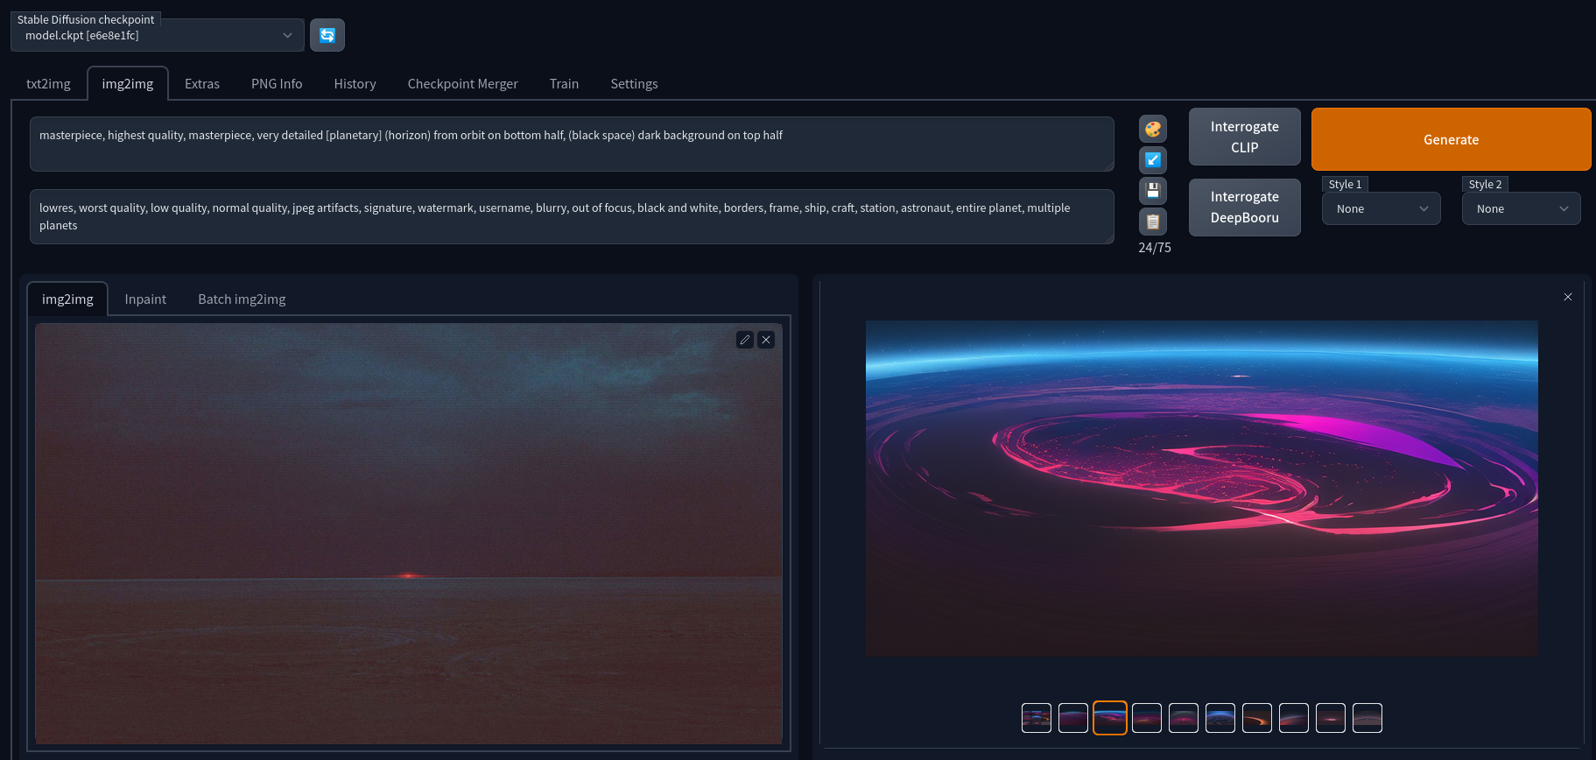The height and width of the screenshot is (760, 1596).
Task: Select the fourth gallery thumbnail
Action: click(x=1147, y=718)
